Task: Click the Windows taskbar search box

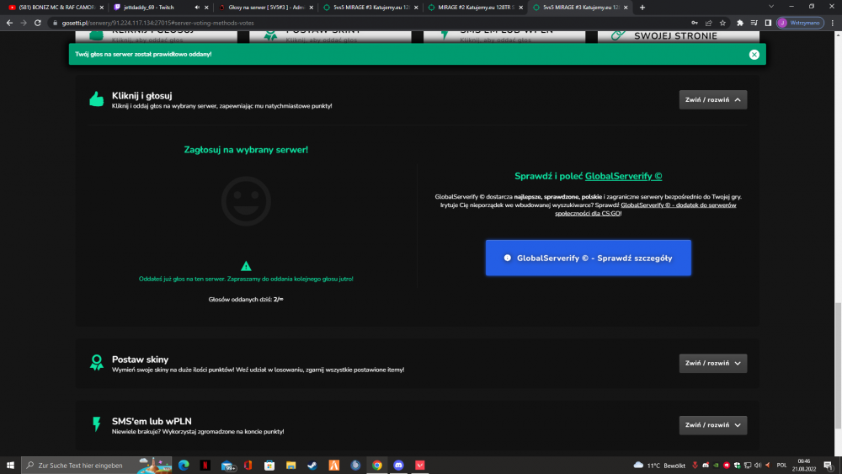Action: 97,466
